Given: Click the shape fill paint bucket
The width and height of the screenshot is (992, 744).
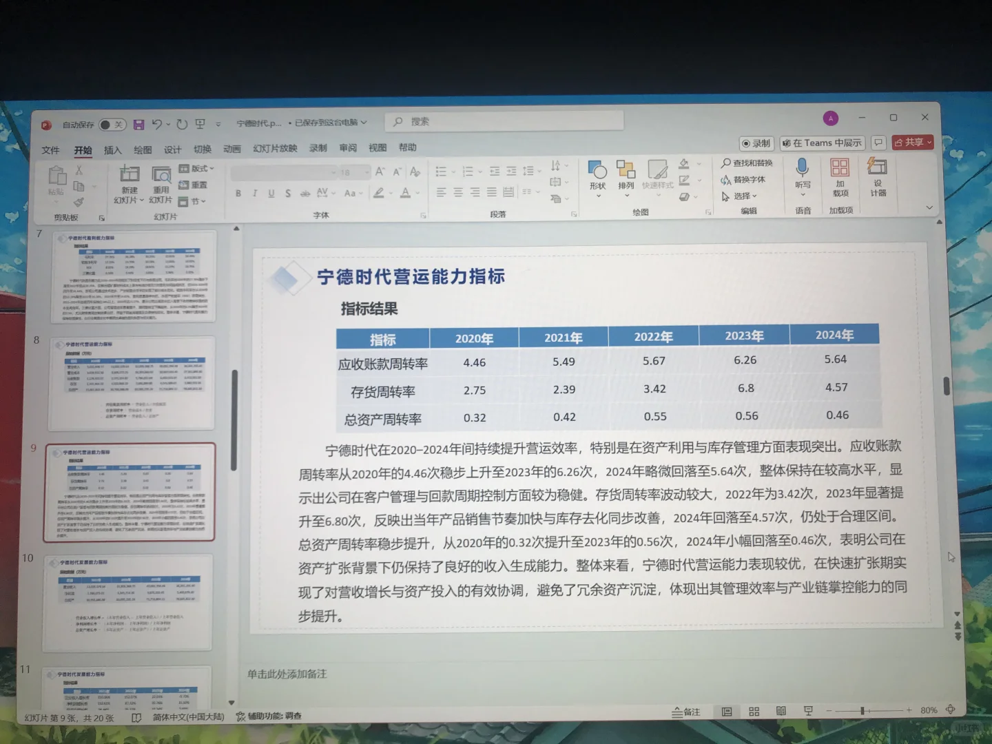Looking at the screenshot, I should coord(684,164).
